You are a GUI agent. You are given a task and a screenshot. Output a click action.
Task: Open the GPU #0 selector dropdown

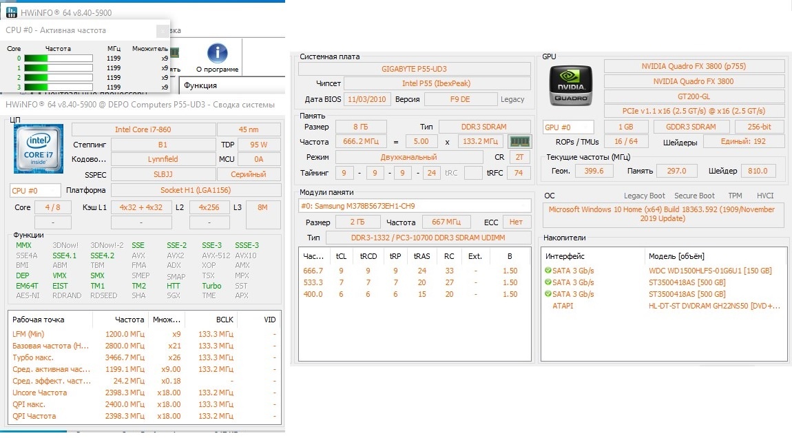[x=568, y=127]
